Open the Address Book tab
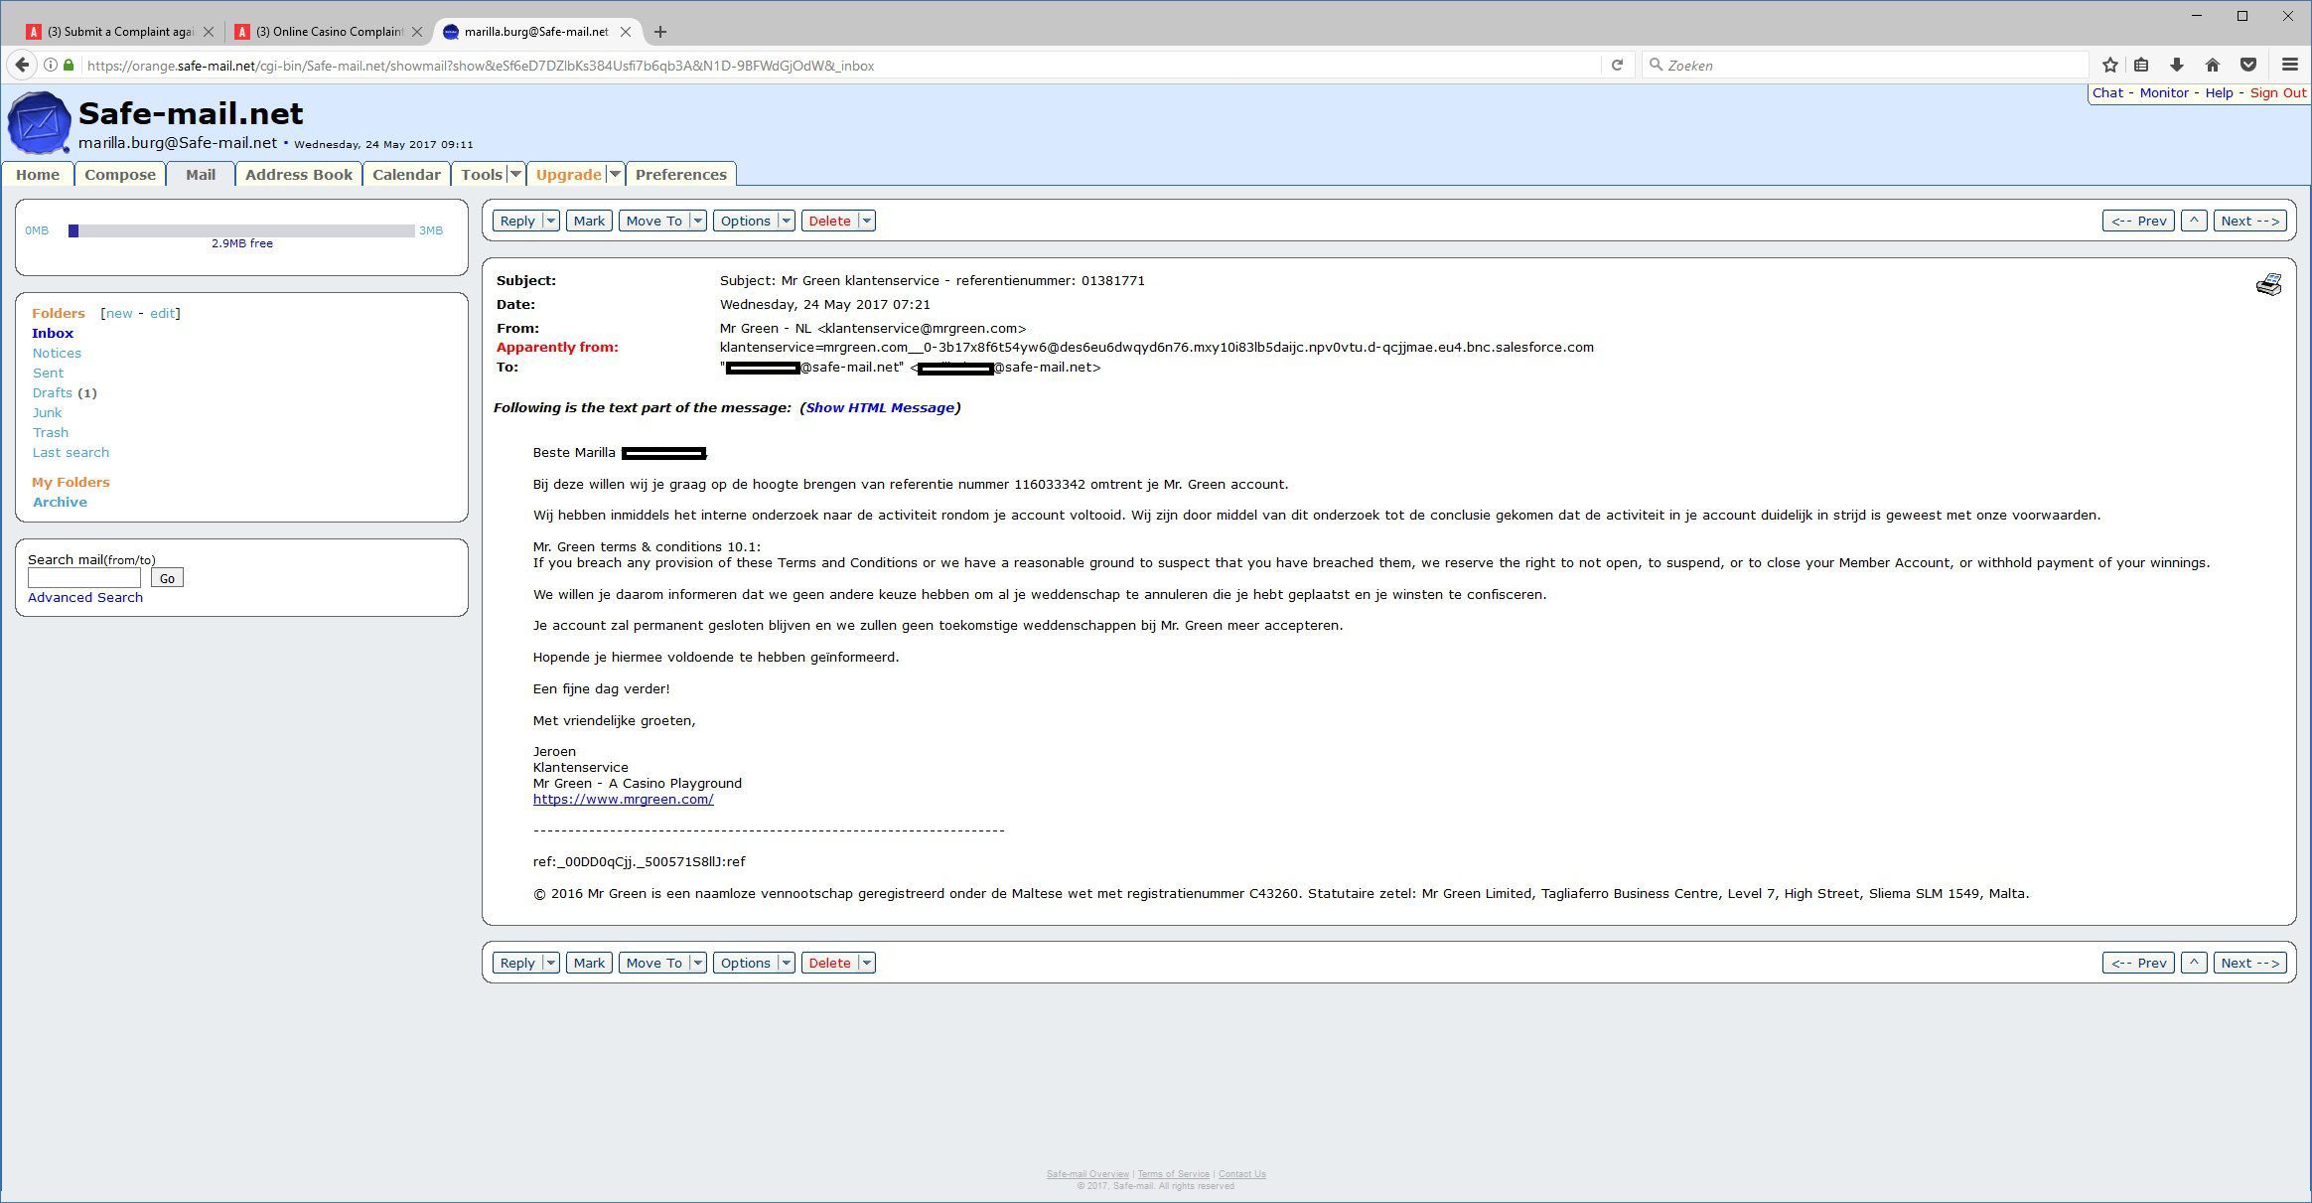Screen dimensions: 2312x1203 [298, 175]
